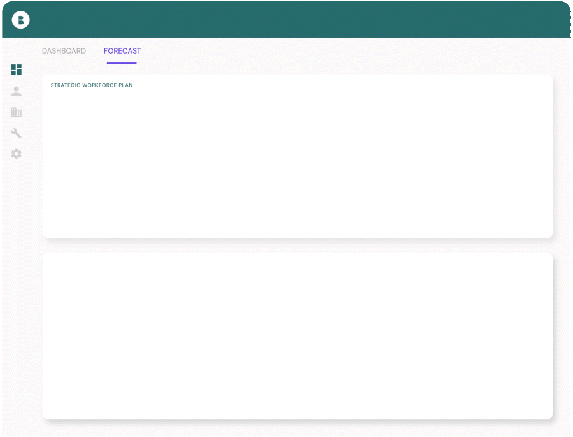Open the building organization icon in sidebar
This screenshot has width=573, height=437.
click(17, 112)
